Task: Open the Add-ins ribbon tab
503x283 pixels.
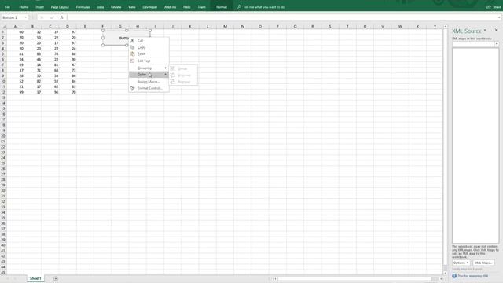Action: [170, 7]
